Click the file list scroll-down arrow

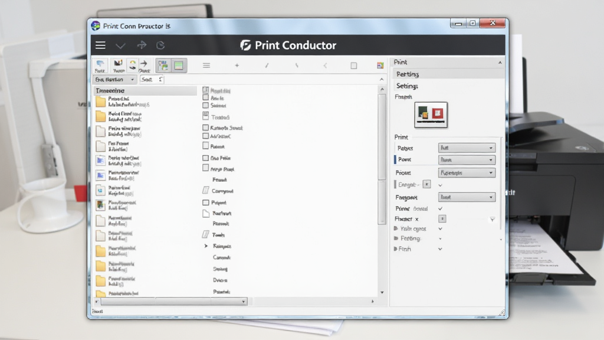[382, 293]
